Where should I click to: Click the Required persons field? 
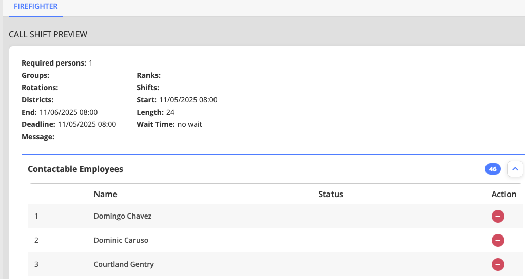coord(56,63)
